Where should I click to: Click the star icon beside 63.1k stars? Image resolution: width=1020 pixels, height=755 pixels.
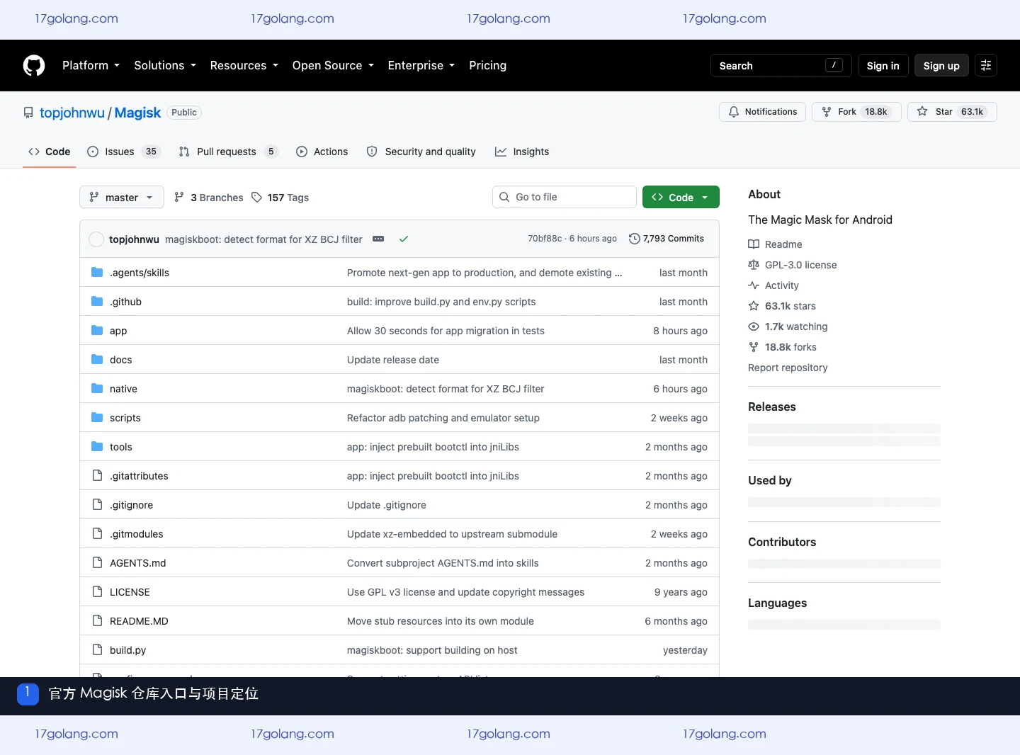(754, 306)
